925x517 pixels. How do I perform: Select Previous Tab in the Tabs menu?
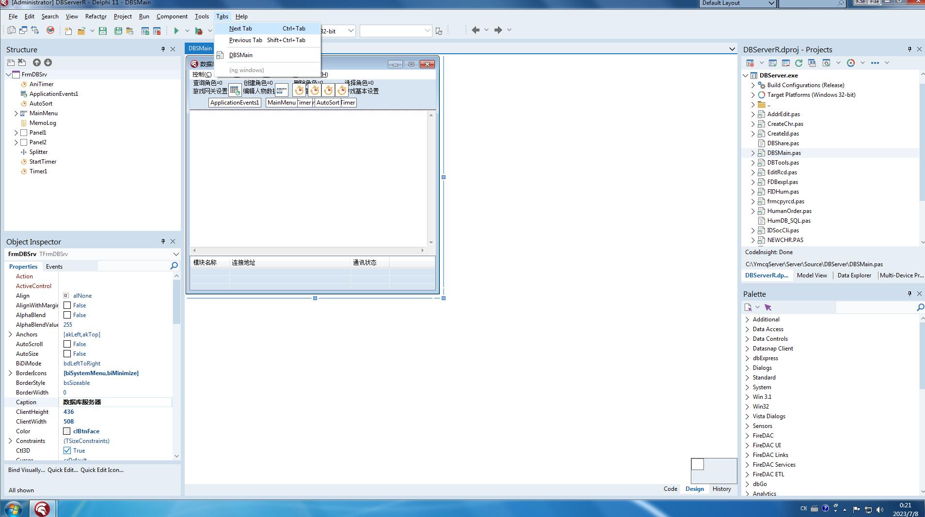coord(267,40)
